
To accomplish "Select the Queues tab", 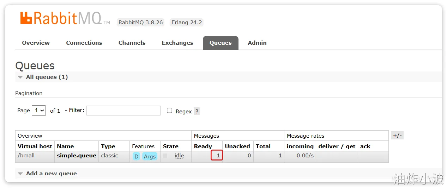I will tap(221, 43).
